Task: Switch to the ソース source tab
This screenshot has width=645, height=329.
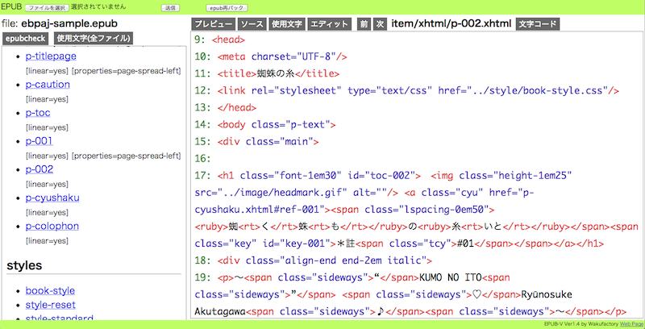Action: 252,24
